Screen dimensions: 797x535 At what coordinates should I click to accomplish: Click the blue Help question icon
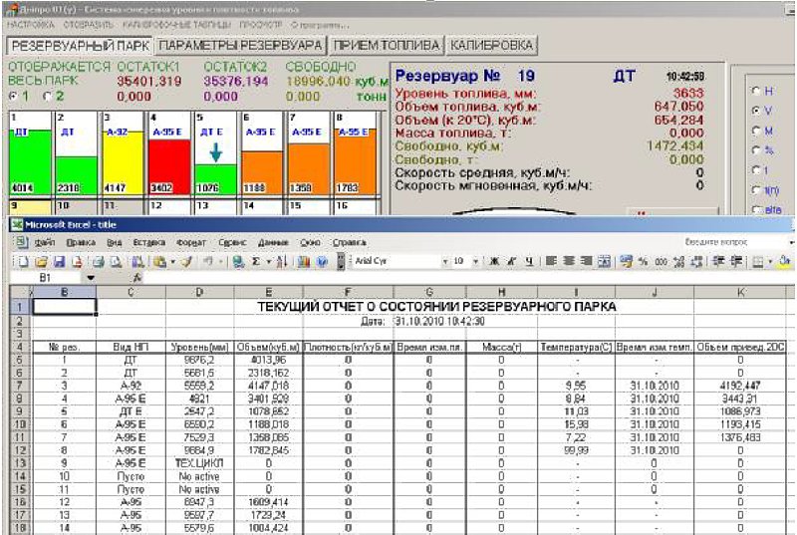click(321, 262)
